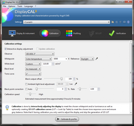
Task: Open the Black level As measured dropdown
Action: coord(33,69)
